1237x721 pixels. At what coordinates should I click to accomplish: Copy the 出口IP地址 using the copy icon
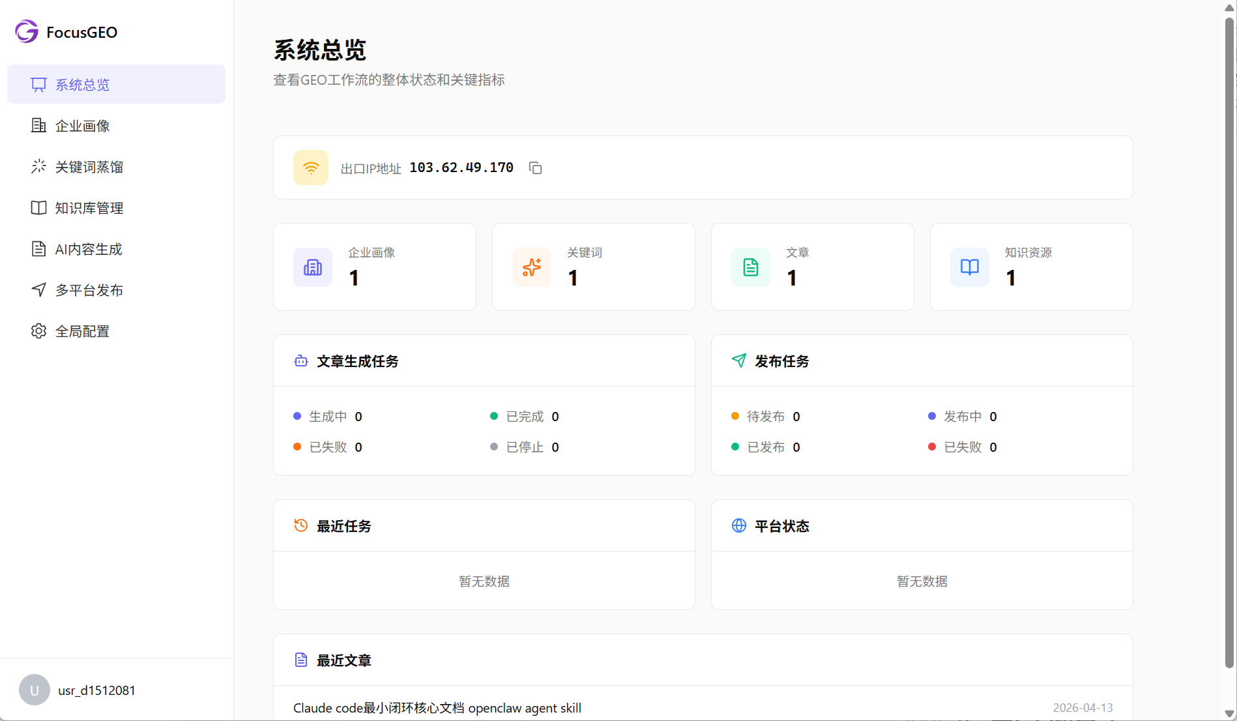click(x=535, y=168)
